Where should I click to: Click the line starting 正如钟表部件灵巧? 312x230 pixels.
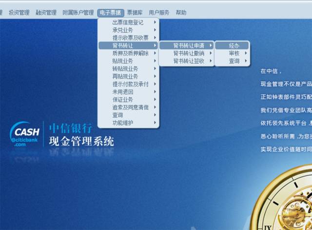286,97
